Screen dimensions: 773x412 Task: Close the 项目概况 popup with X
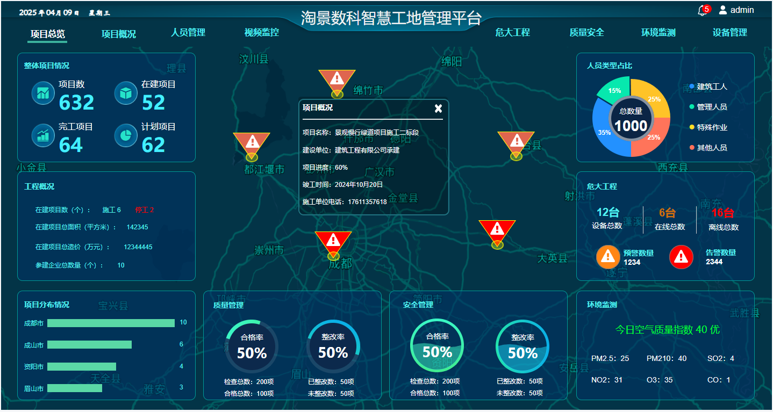click(438, 109)
